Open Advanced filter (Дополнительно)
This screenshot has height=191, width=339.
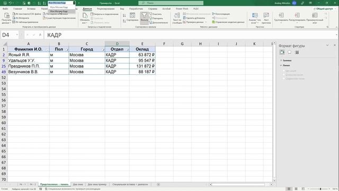[158, 22]
